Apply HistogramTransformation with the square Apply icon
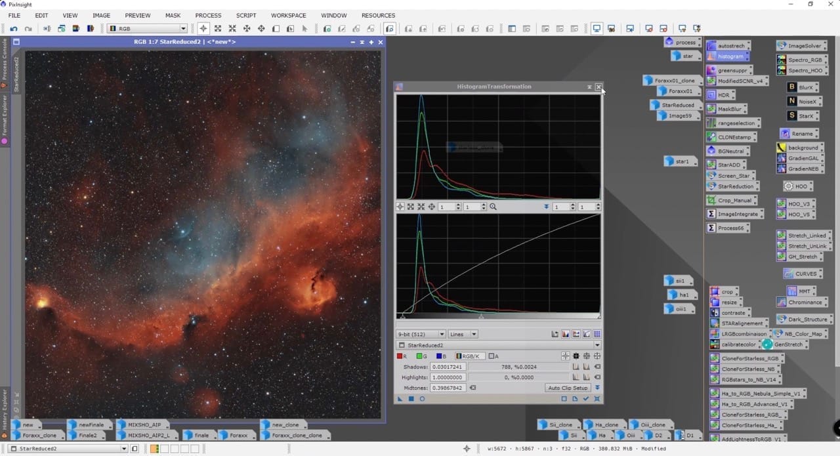 tap(411, 398)
